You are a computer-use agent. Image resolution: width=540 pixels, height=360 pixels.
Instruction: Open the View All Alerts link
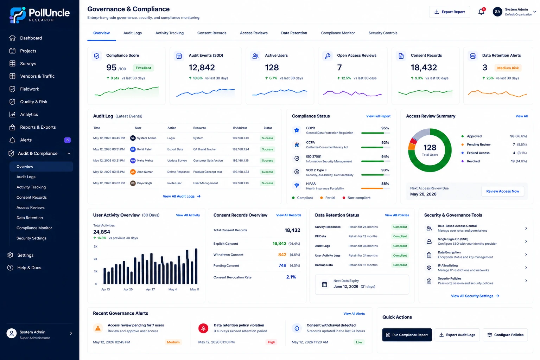354,314
